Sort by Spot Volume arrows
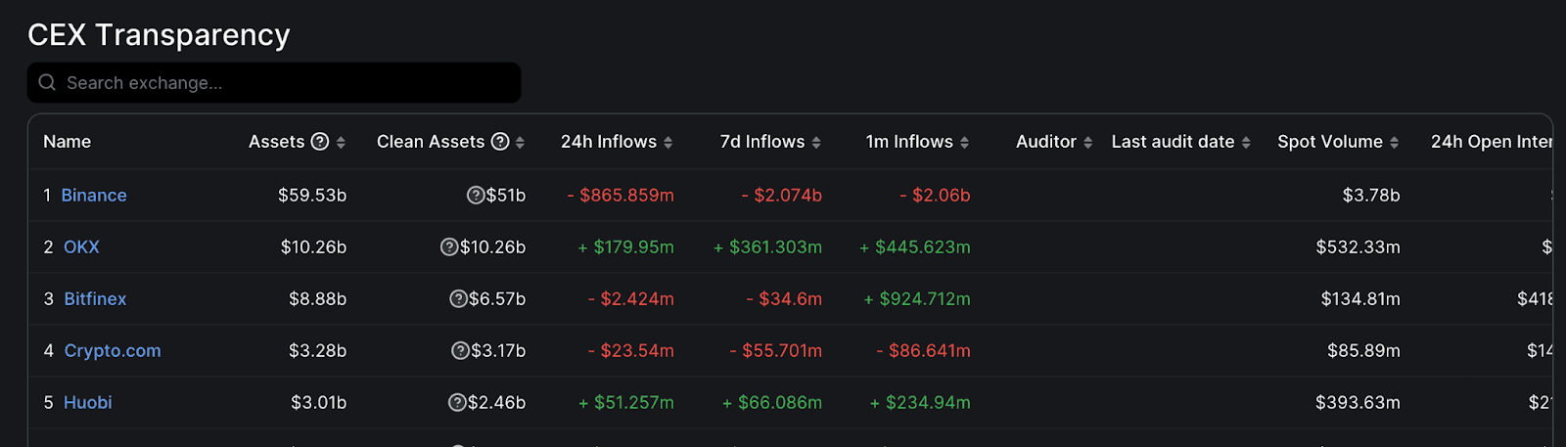The image size is (1566, 447). pyautogui.click(x=1394, y=143)
